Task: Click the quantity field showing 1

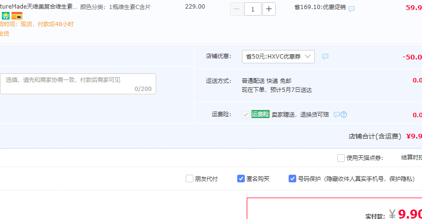Action: (253, 9)
